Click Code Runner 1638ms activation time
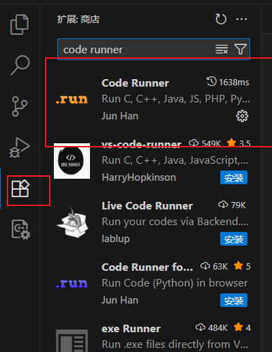This screenshot has width=272, height=352. (x=228, y=82)
